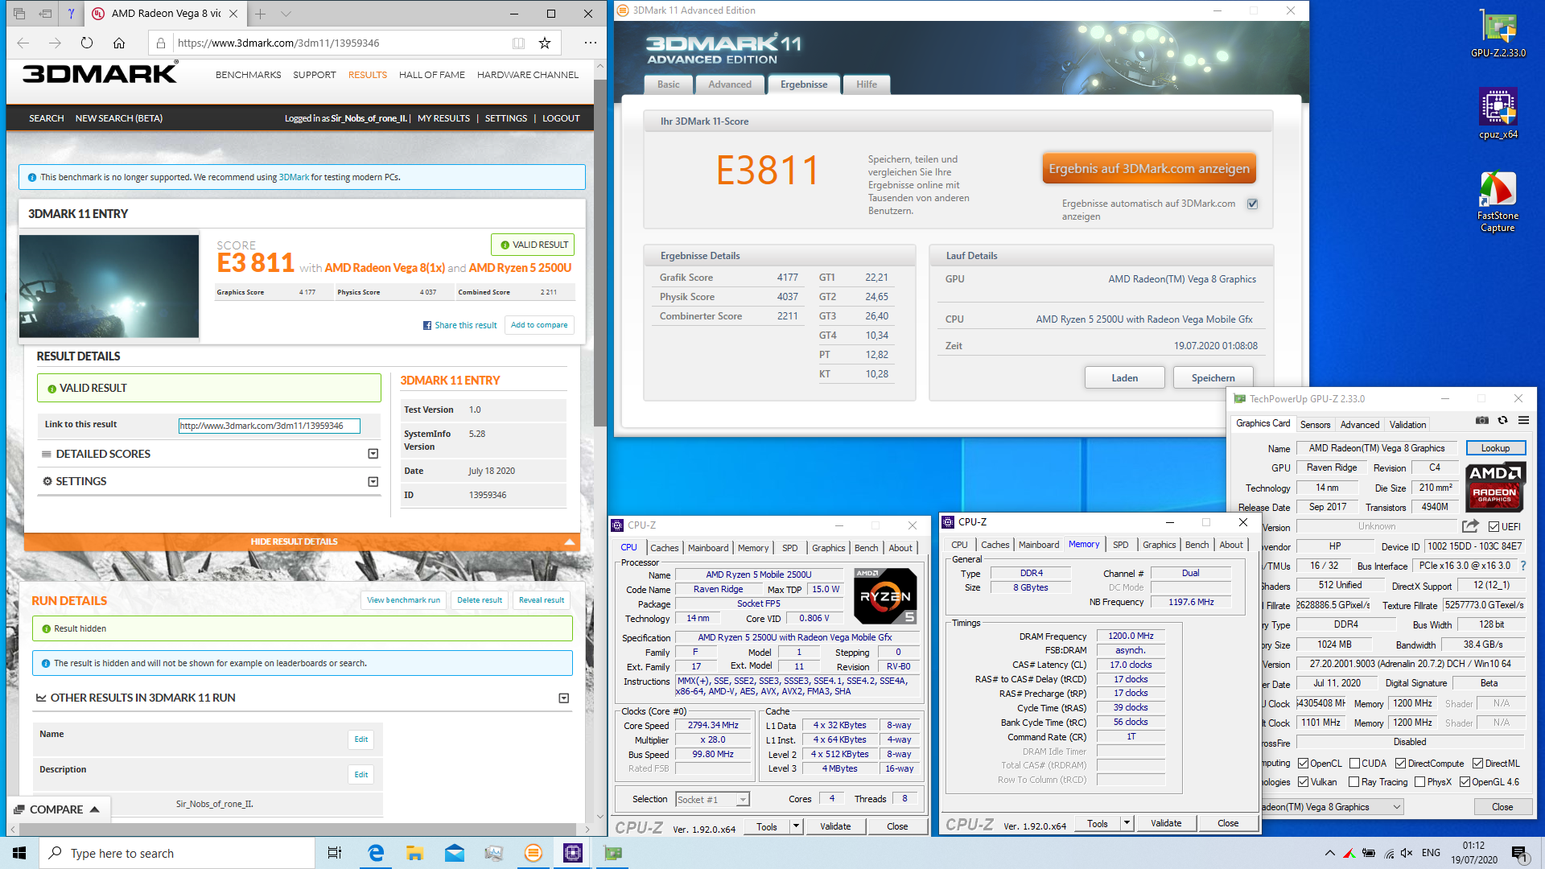Open File Explorer from taskbar
The height and width of the screenshot is (869, 1545).
point(414,853)
